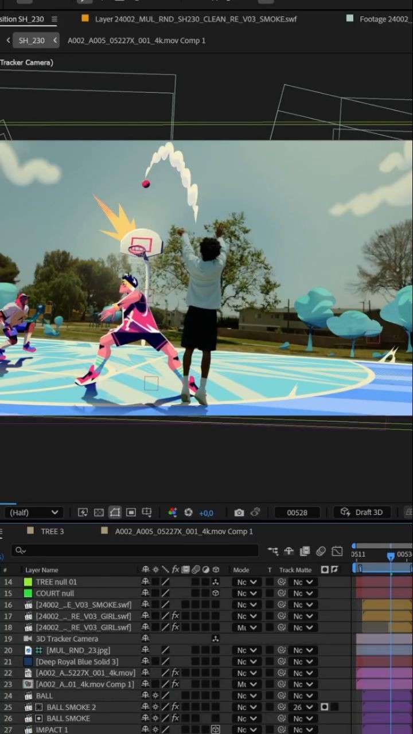
Task: Enable Motion Blur icon in timeline header
Action: tap(321, 551)
